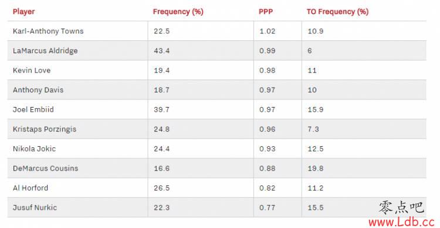
Task: Click Joel Embiid's 39.7 frequency cell
Action: pyautogui.click(x=161, y=109)
